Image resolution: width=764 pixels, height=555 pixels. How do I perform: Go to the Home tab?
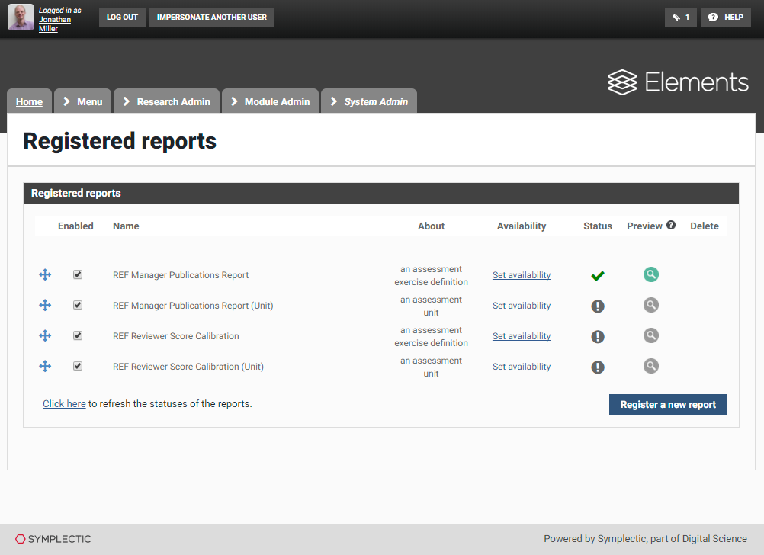click(x=30, y=101)
